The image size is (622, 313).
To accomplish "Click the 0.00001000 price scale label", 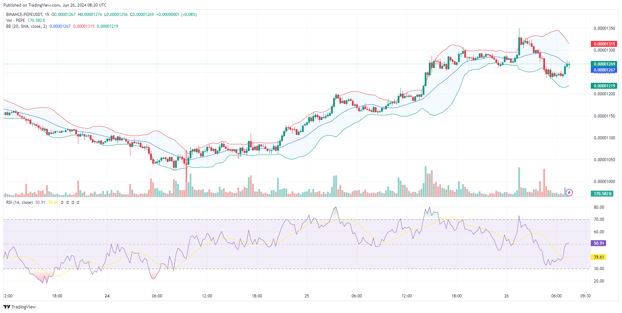I will (604, 182).
